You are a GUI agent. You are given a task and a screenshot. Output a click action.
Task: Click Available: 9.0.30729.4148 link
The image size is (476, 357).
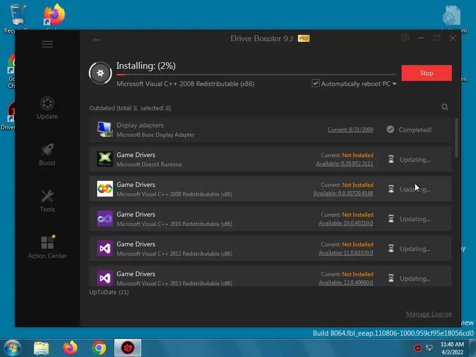(343, 193)
